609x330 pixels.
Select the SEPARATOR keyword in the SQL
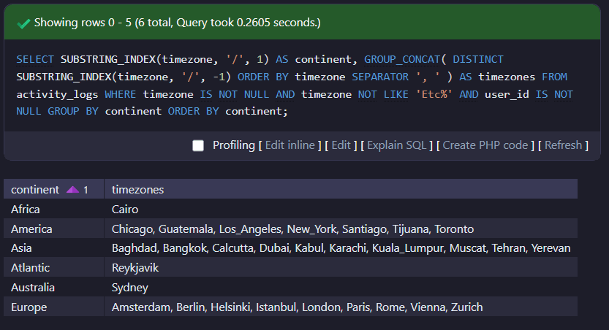click(380, 77)
